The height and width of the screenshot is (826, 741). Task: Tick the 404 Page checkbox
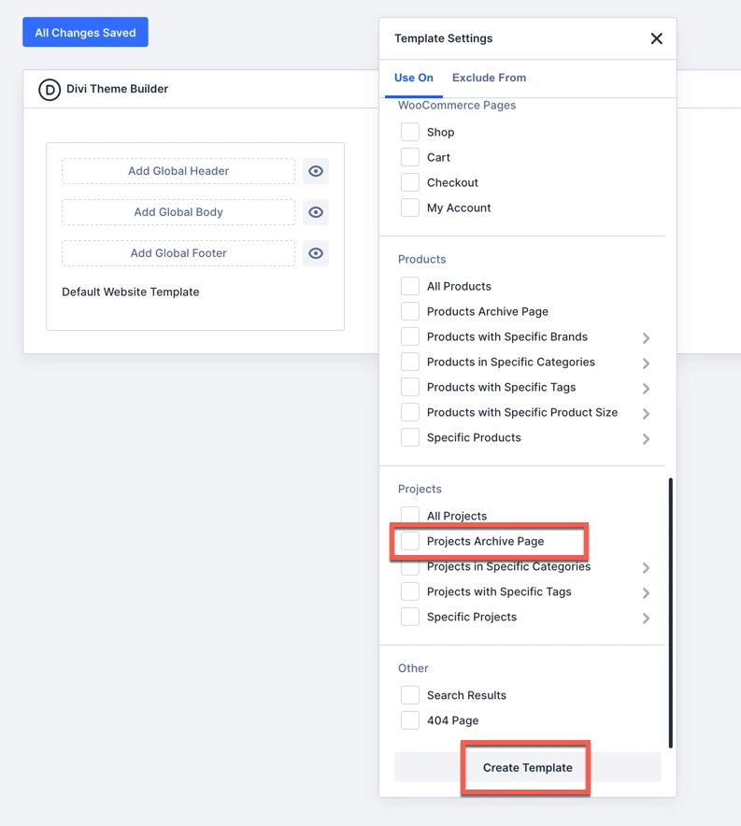409,720
